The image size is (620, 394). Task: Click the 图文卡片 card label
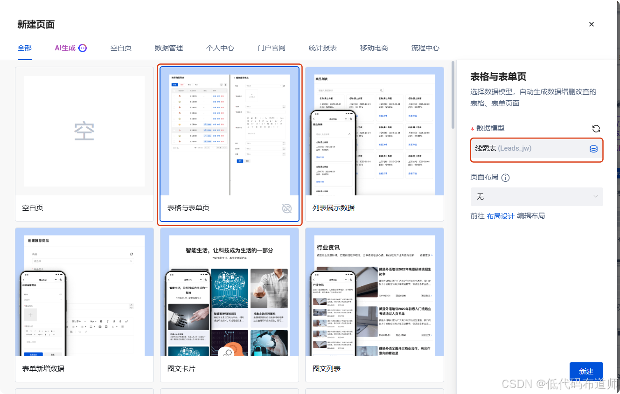(181, 369)
